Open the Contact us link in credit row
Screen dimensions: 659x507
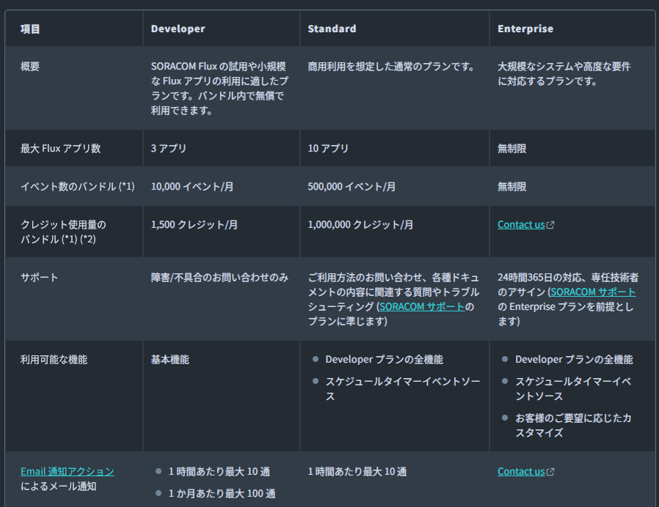(521, 224)
